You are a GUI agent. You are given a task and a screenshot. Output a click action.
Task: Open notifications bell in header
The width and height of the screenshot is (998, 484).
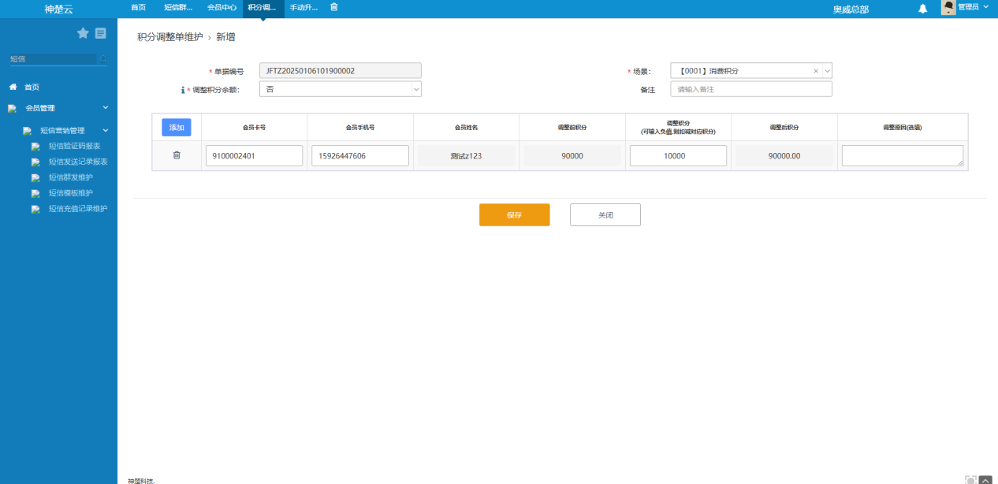point(922,9)
